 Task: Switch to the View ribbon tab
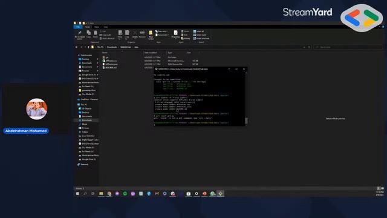(106, 27)
